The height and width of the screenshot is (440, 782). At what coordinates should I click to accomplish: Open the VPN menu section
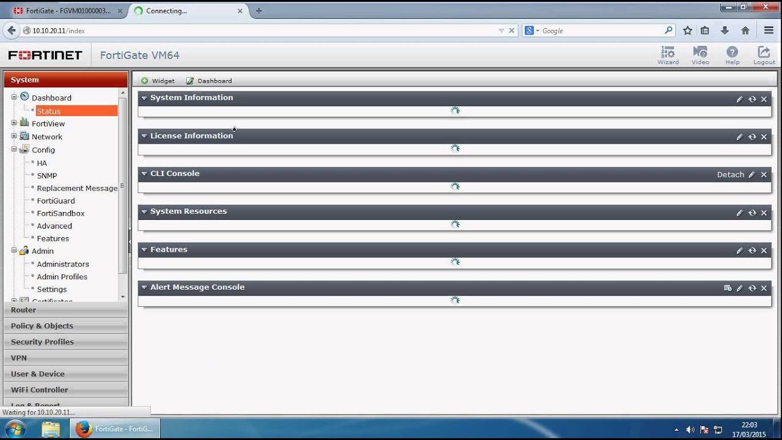point(65,358)
